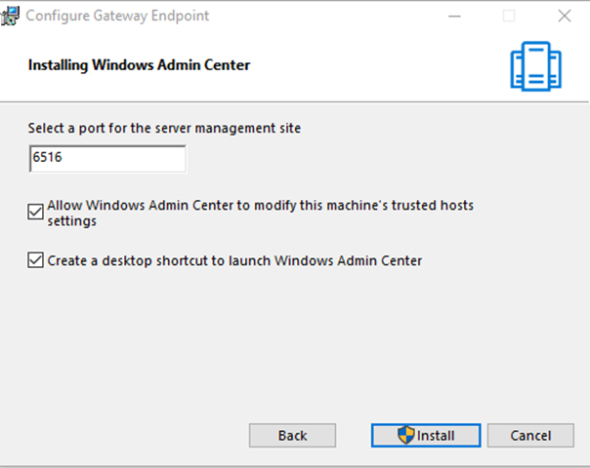Click the installer icon in the title bar
The image size is (590, 468).
click(10, 16)
